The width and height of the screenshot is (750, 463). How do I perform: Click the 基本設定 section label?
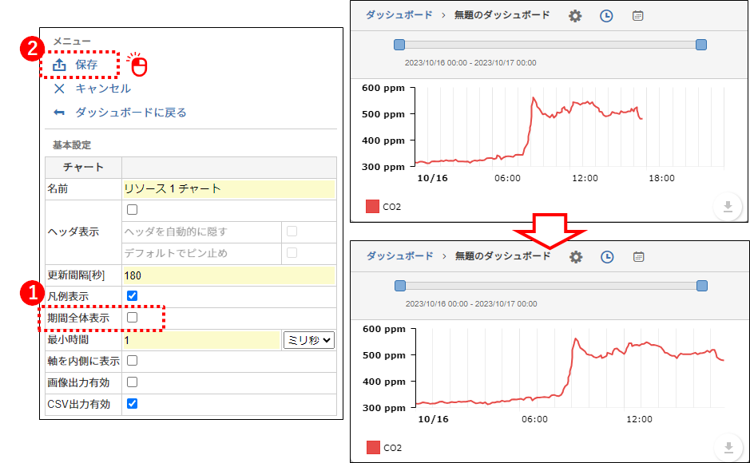coord(72,144)
